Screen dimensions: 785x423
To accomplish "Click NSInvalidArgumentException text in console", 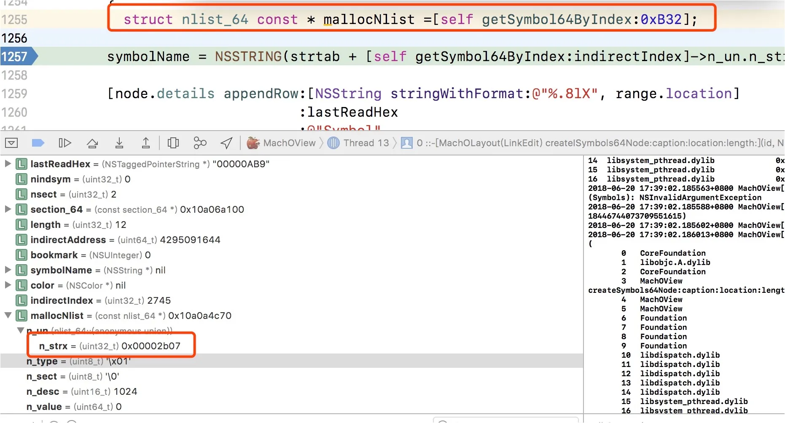I will coord(700,198).
